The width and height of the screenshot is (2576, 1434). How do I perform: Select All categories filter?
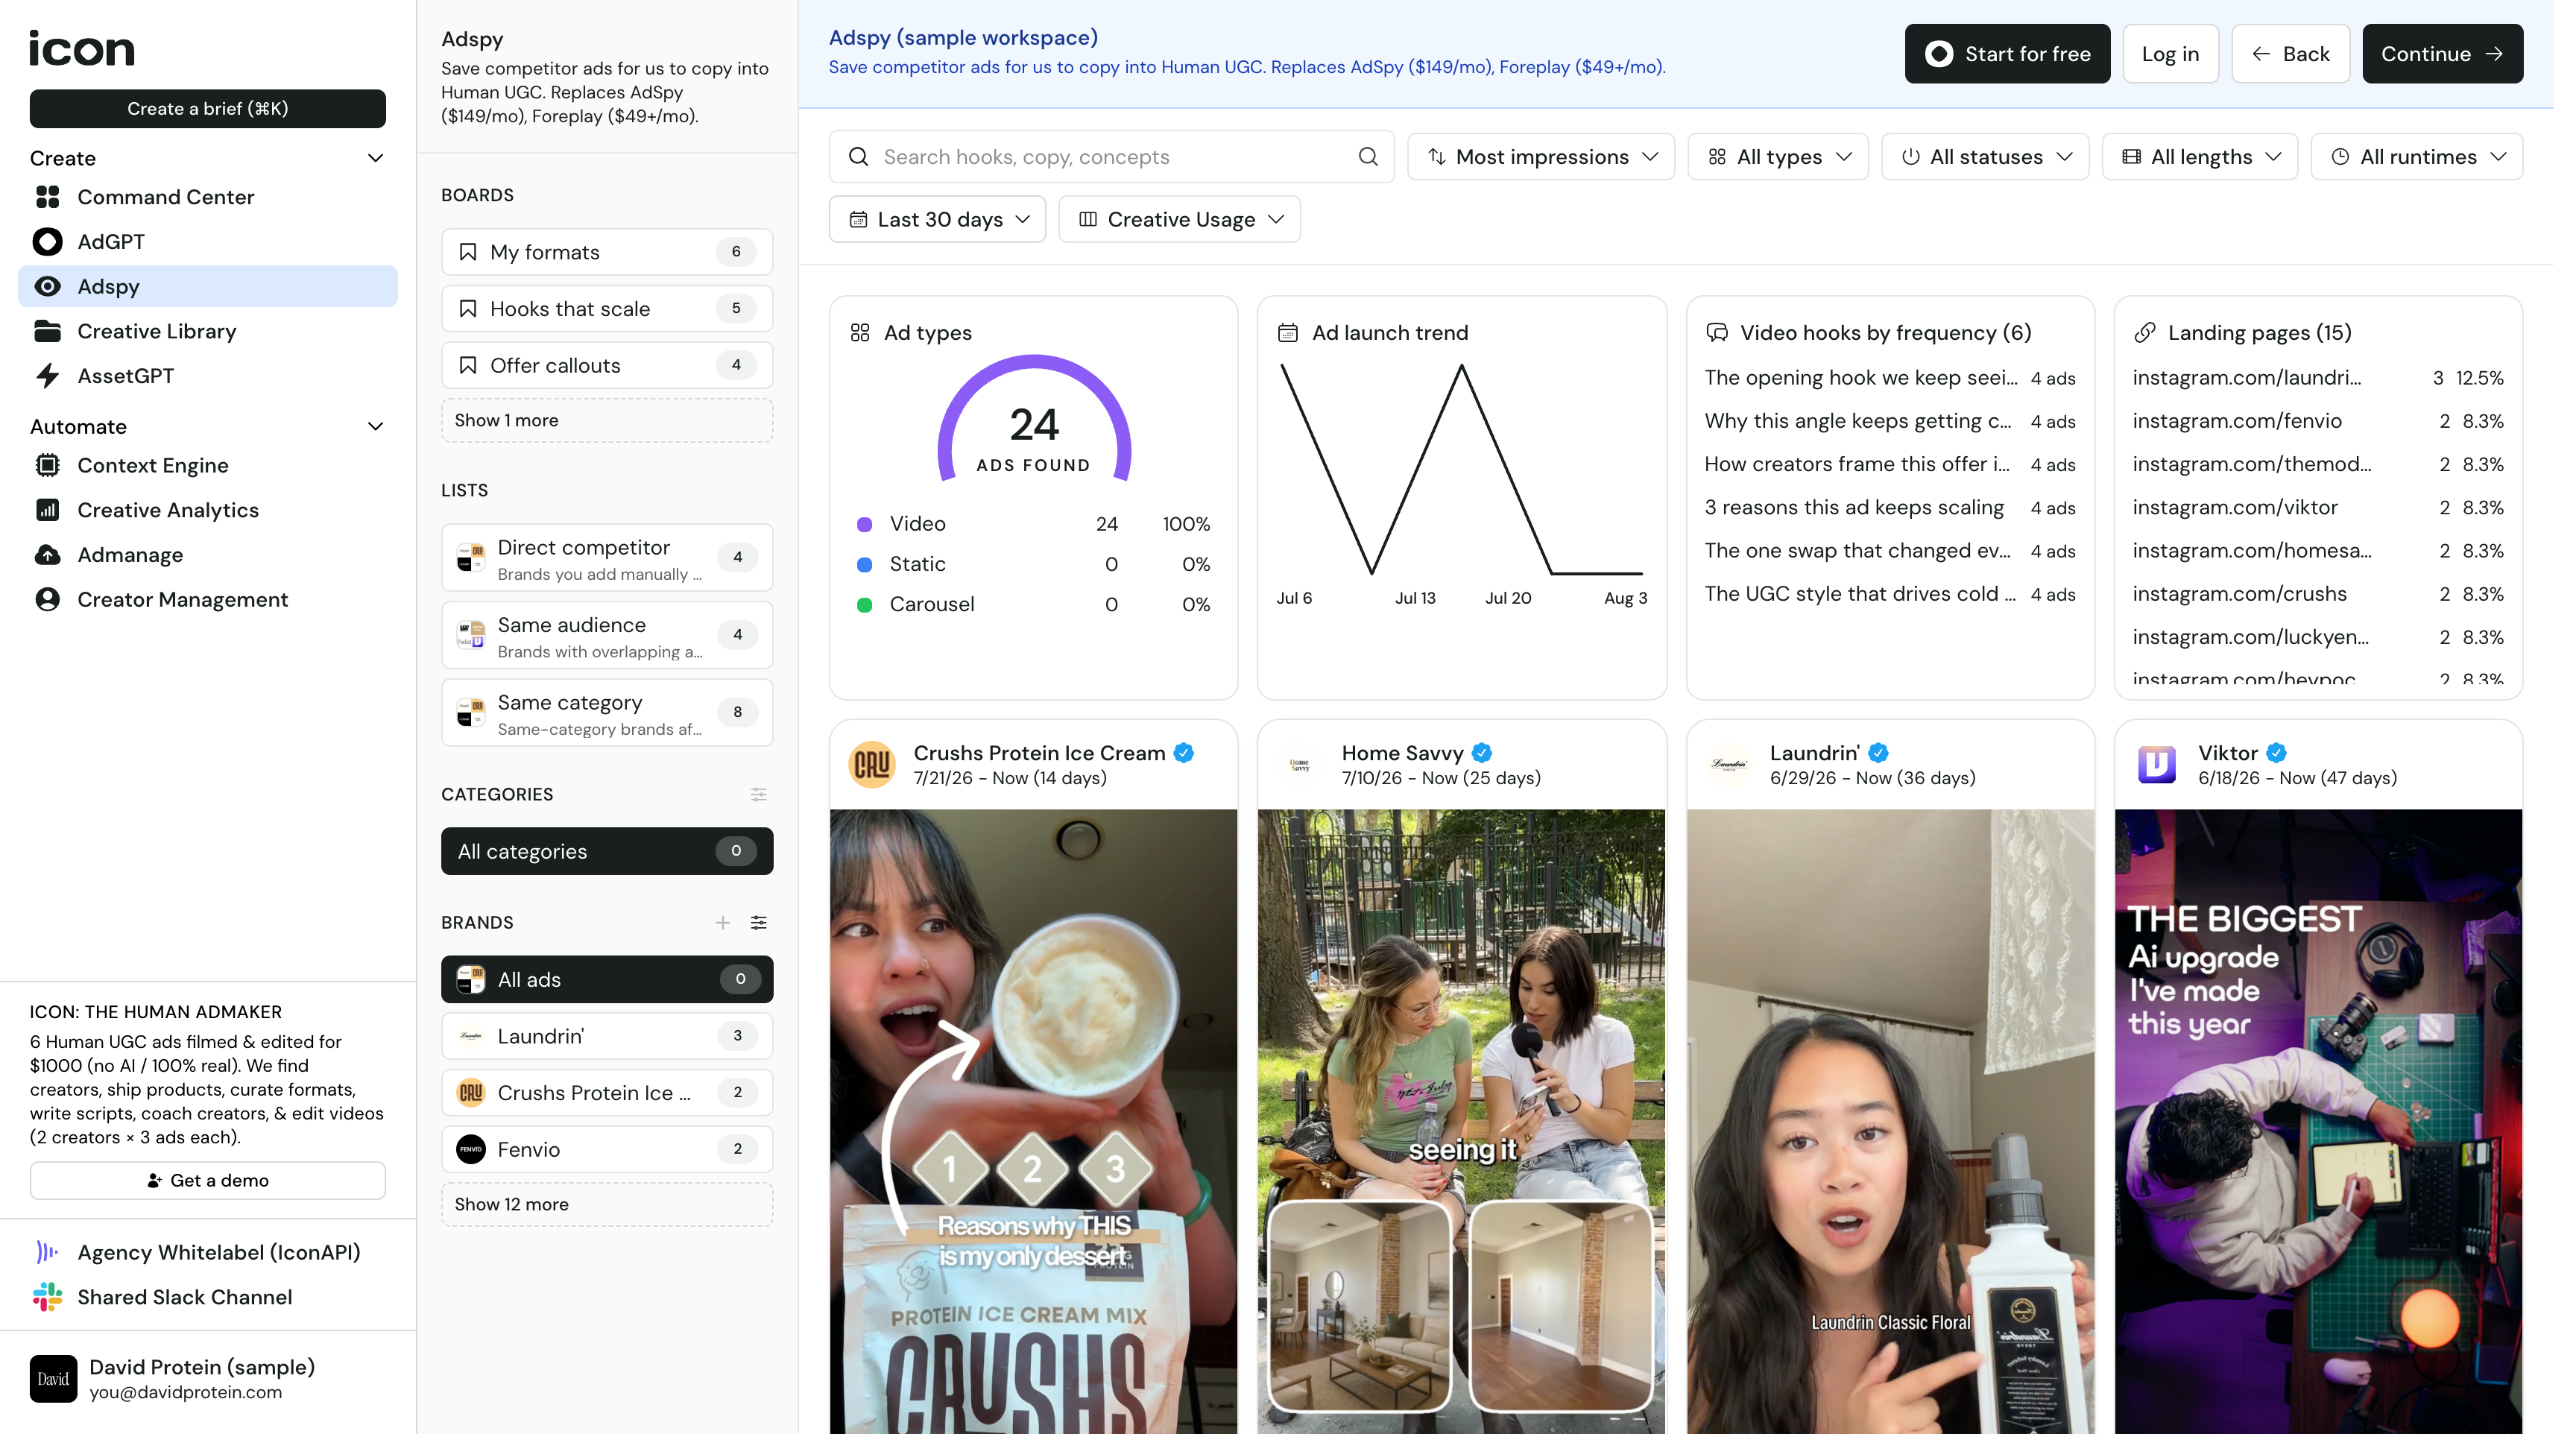coord(607,851)
